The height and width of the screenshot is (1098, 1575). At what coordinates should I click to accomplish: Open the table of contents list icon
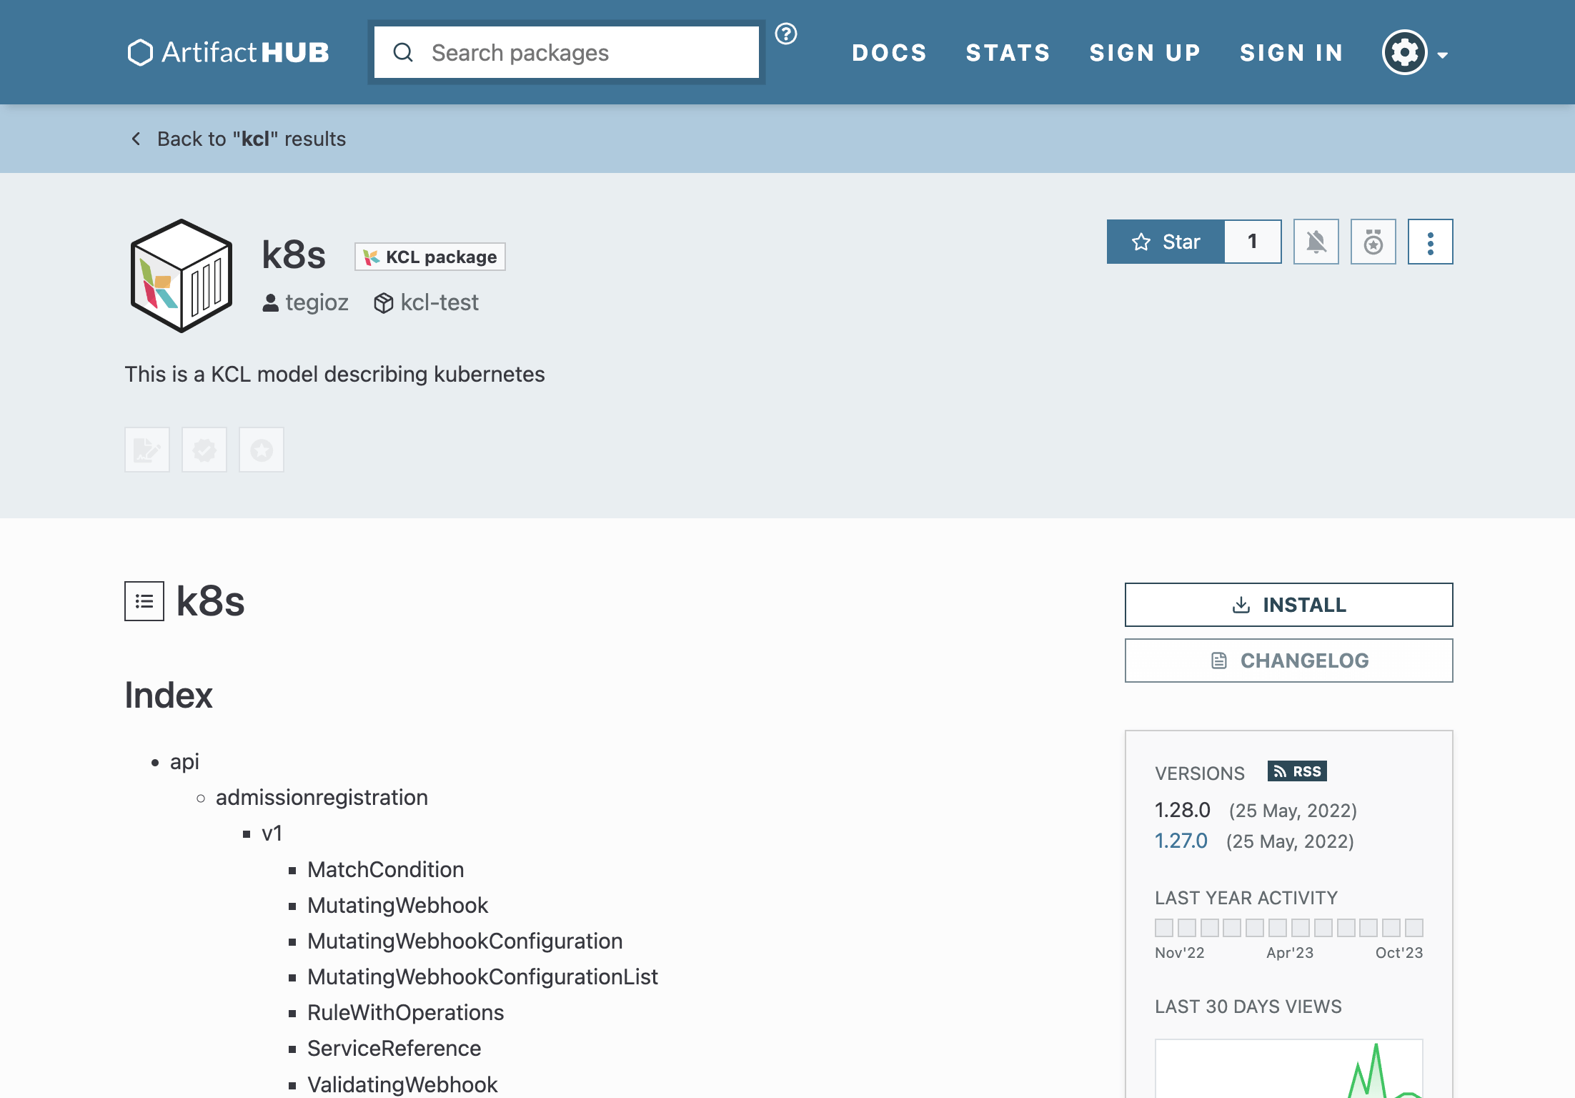pyautogui.click(x=144, y=601)
